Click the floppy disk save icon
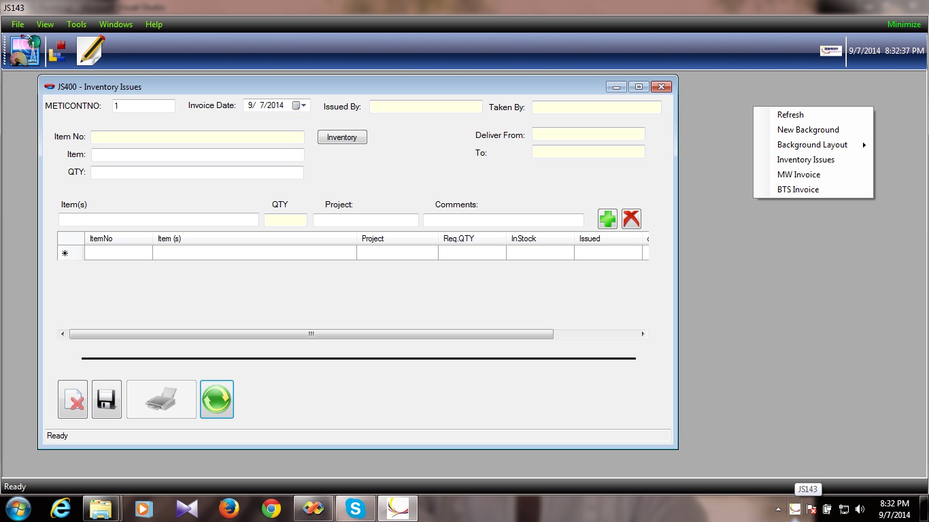 107,399
